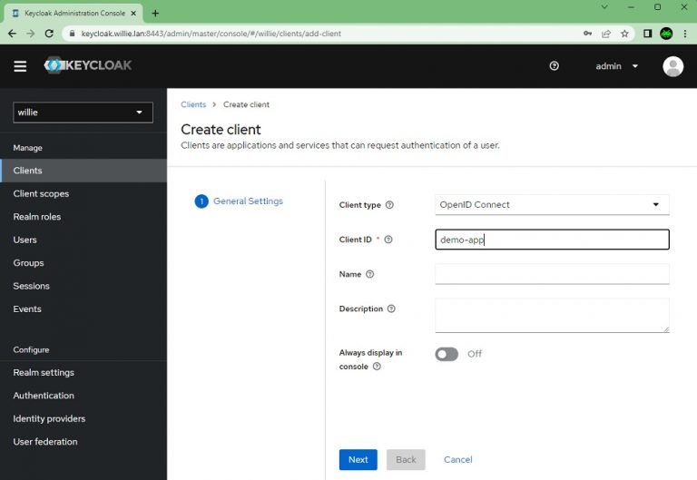Show help for Description field
Screen dimensions: 697x480
391,309
